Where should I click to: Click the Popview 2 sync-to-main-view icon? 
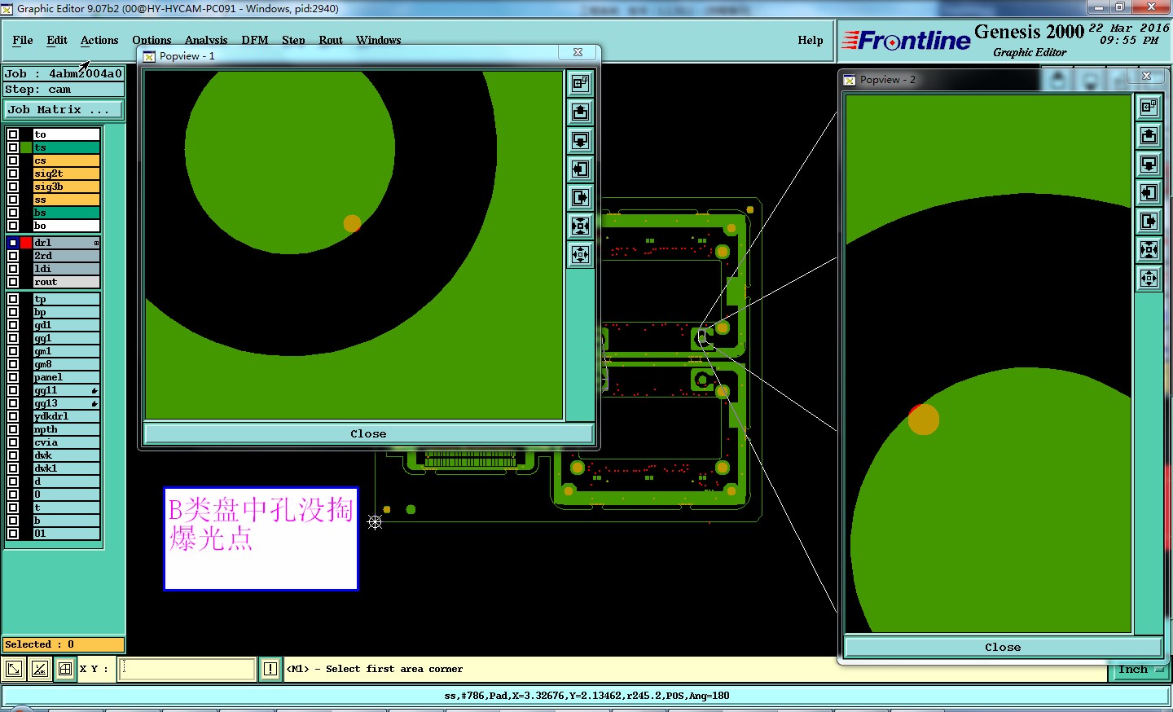click(1149, 107)
